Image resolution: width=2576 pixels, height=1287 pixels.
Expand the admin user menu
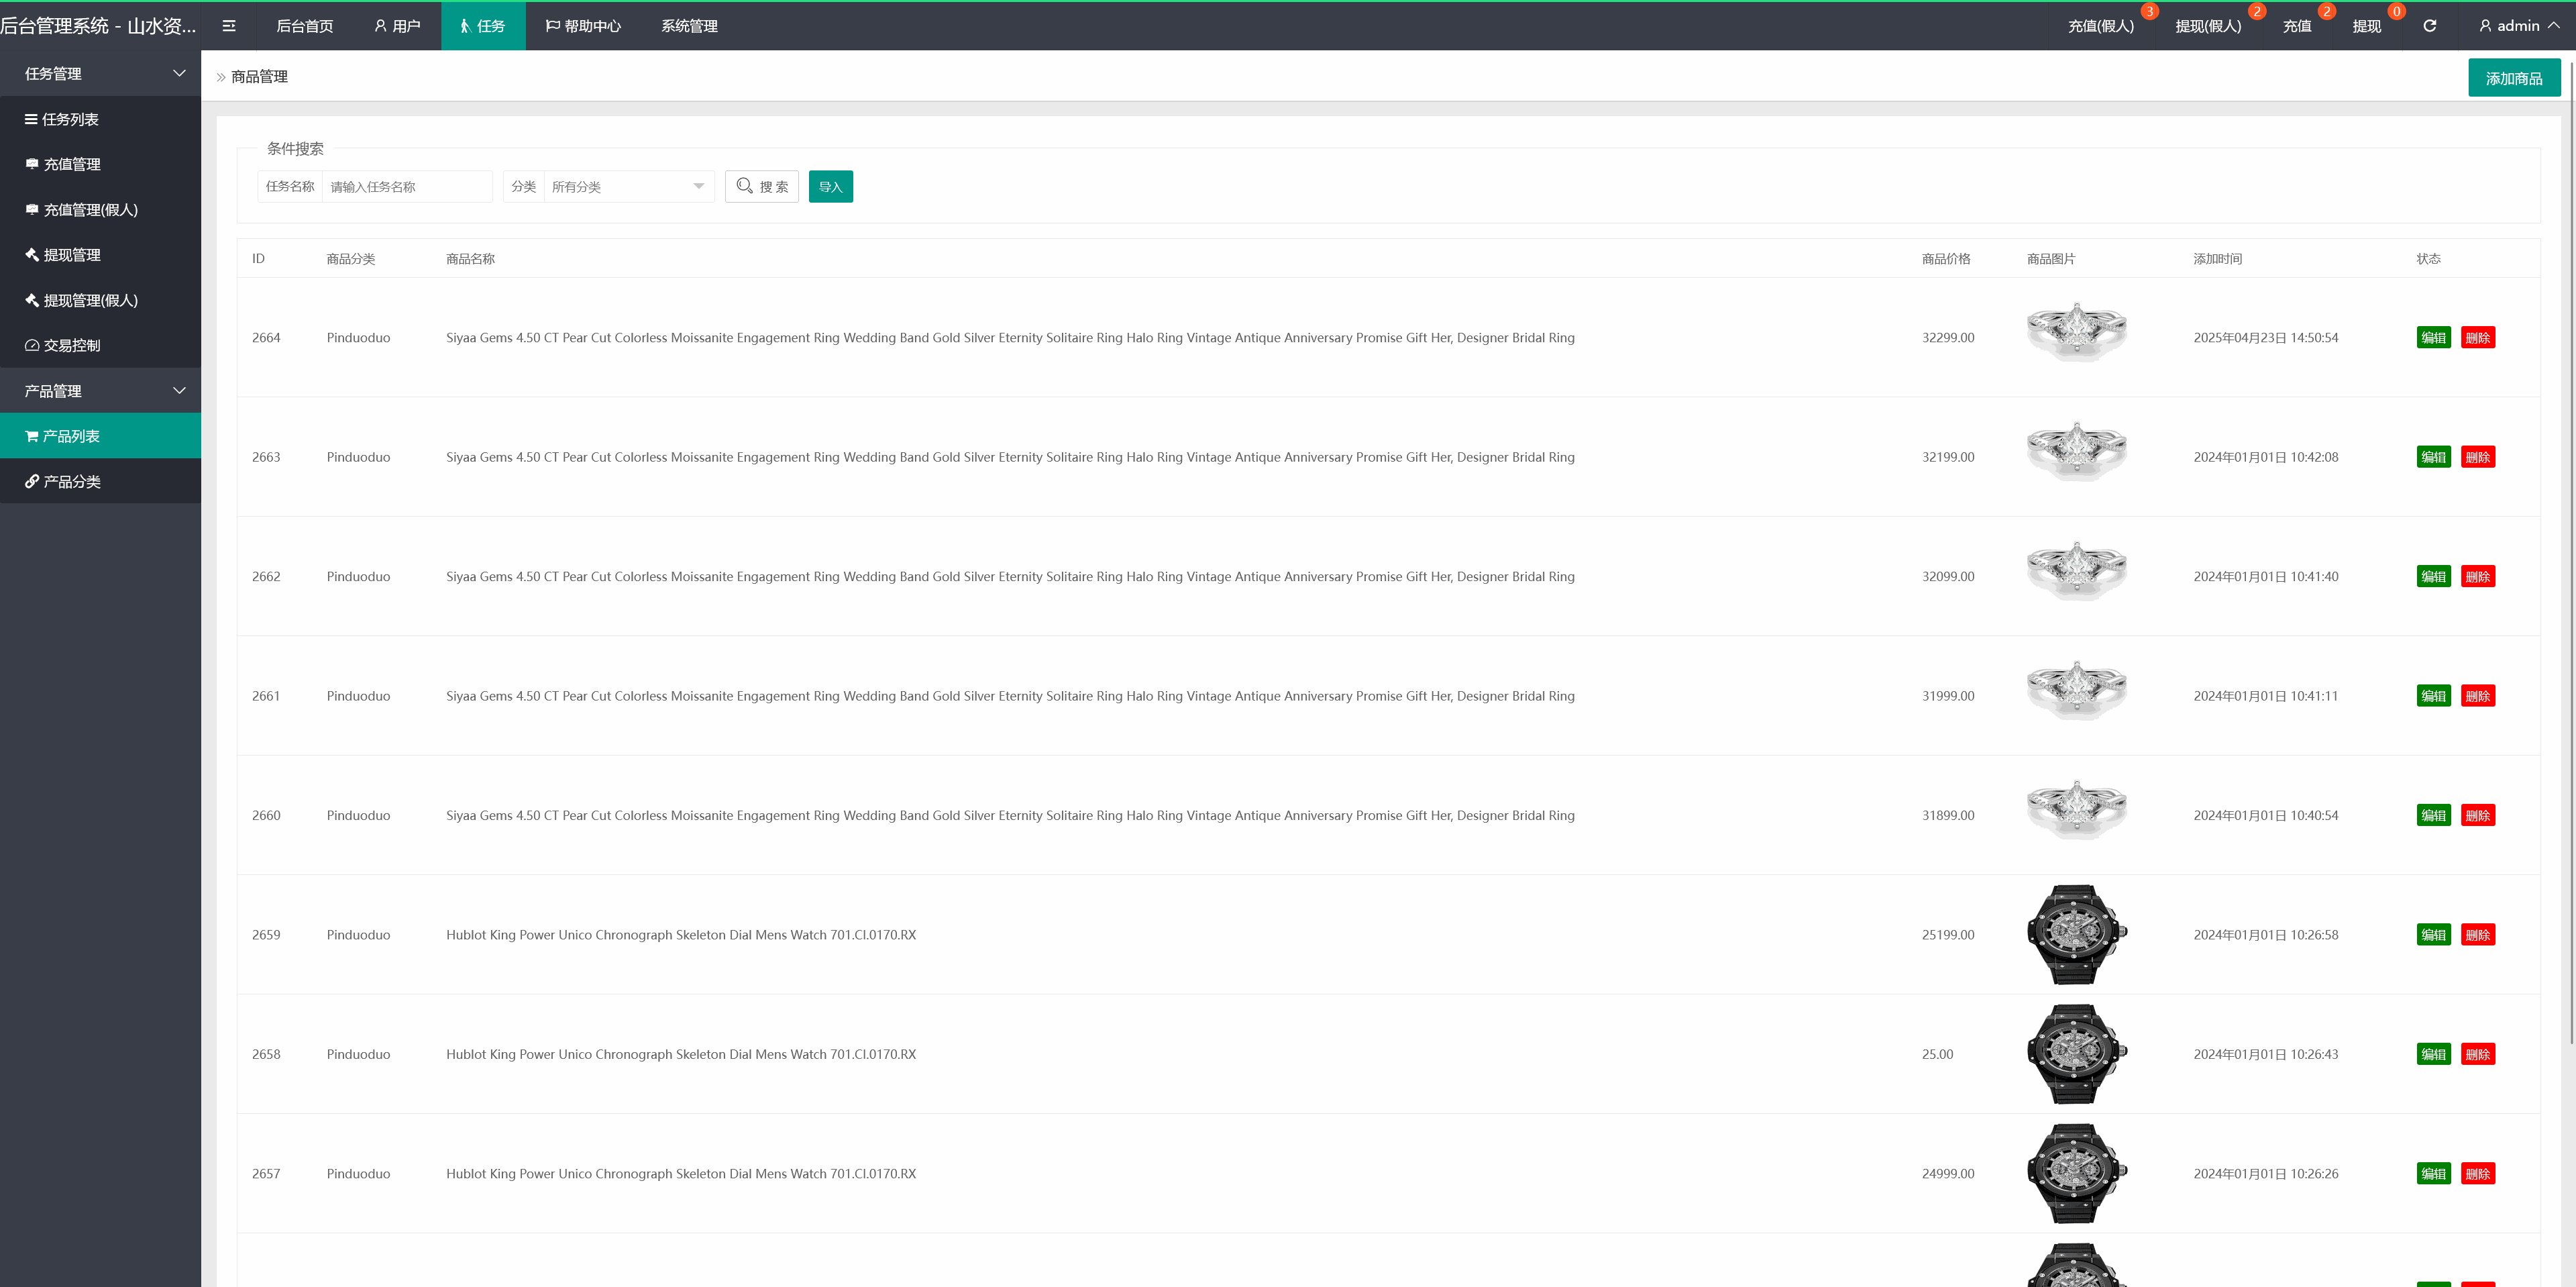[2518, 26]
